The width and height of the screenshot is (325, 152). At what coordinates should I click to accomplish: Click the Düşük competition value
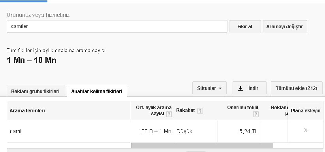pyautogui.click(x=184, y=131)
